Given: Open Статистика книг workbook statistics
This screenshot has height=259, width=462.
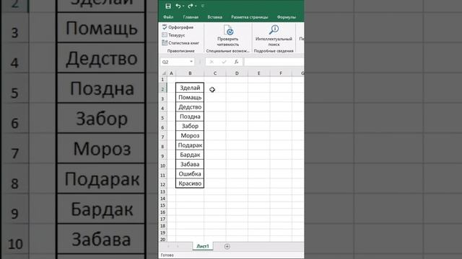Looking at the screenshot, I should pos(180,43).
